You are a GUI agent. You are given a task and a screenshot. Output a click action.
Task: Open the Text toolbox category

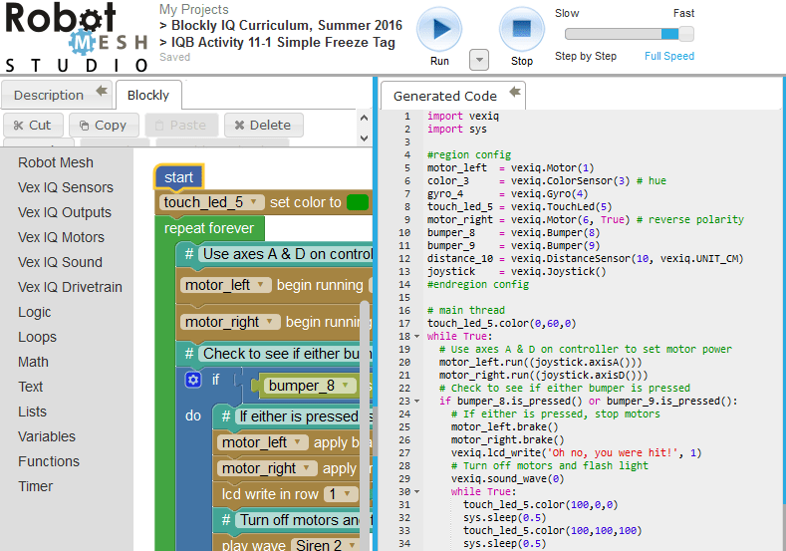tap(31, 387)
